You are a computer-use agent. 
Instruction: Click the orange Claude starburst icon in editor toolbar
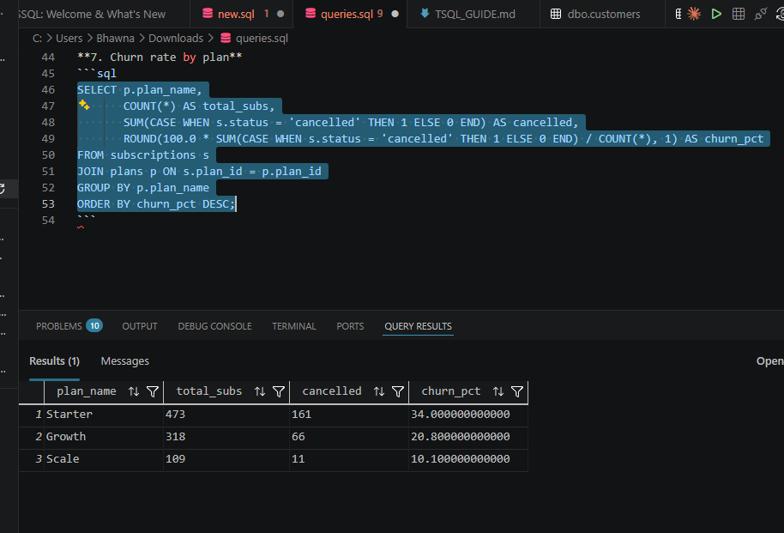[694, 14]
